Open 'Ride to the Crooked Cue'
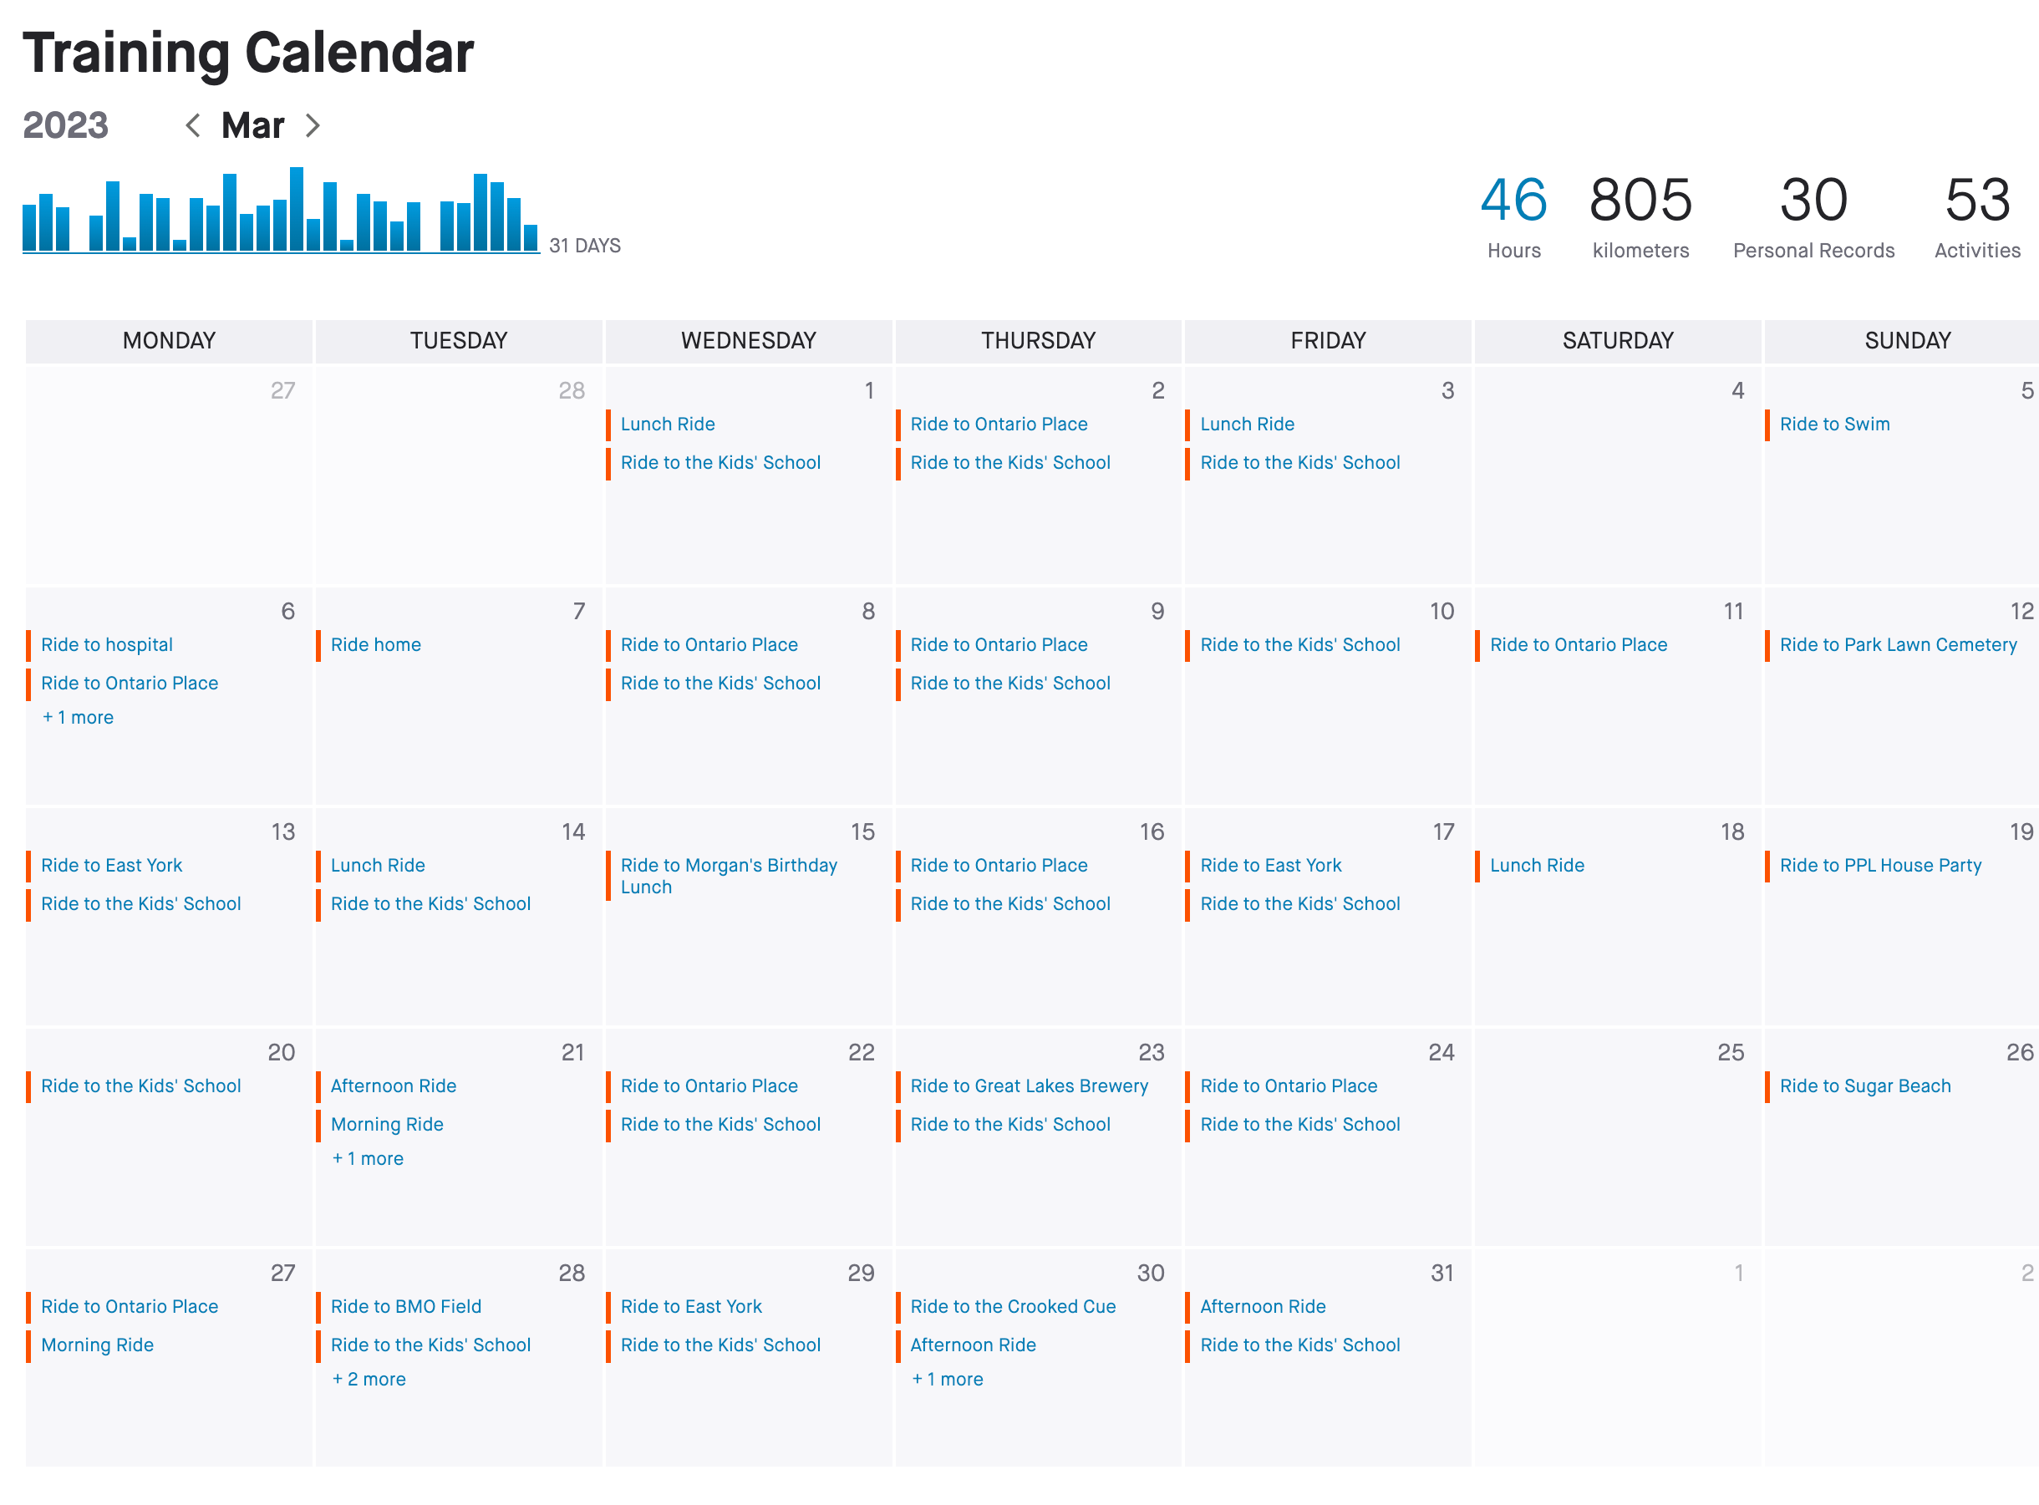This screenshot has height=1505, width=2039. click(x=1013, y=1306)
